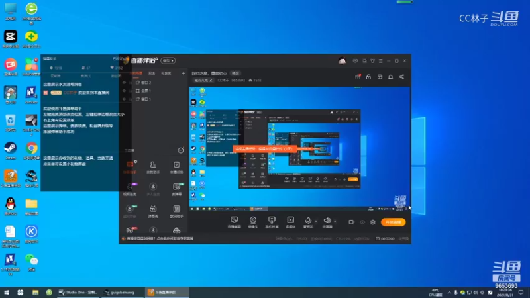Screen dimensions: 530x298
Task: Mute the speaker in the bottom toolbar
Action: point(327,221)
